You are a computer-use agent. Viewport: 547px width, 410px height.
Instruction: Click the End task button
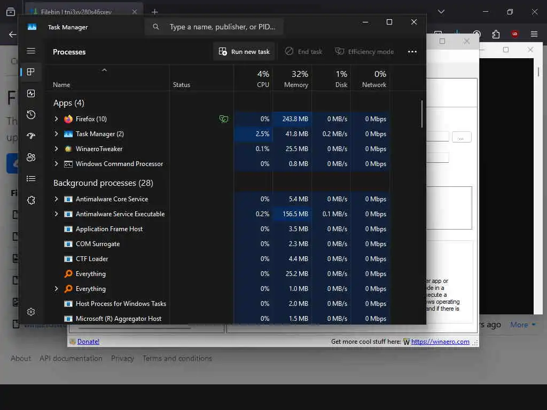(x=304, y=52)
